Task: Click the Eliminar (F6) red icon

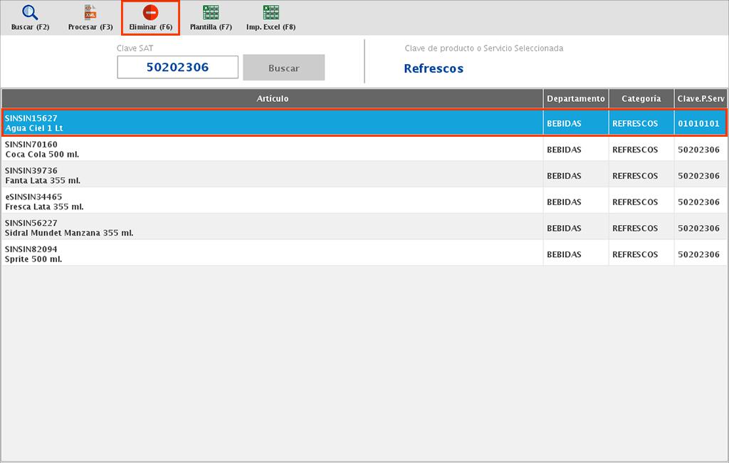Action: 150,13
